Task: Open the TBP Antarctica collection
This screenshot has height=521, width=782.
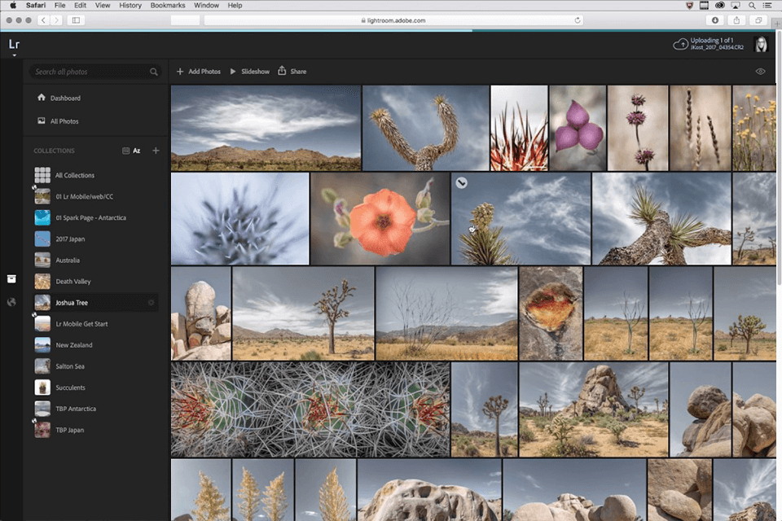Action: click(65, 409)
